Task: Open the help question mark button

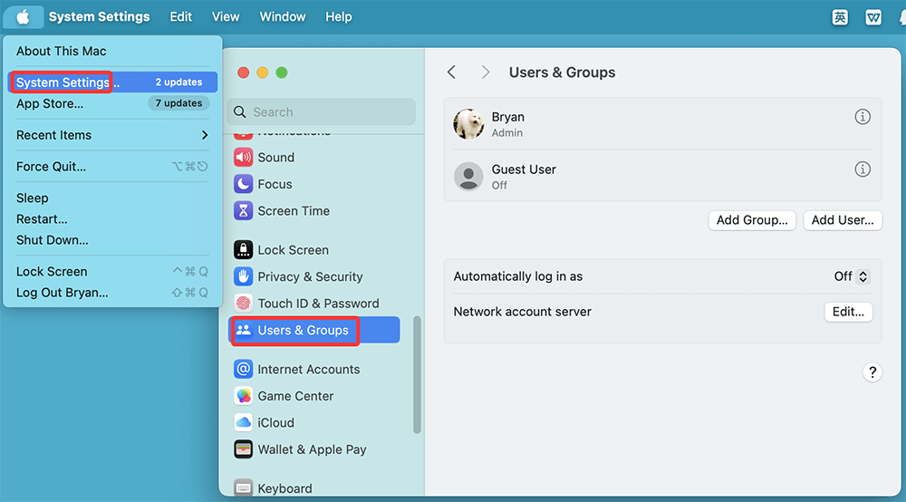Action: tap(872, 372)
